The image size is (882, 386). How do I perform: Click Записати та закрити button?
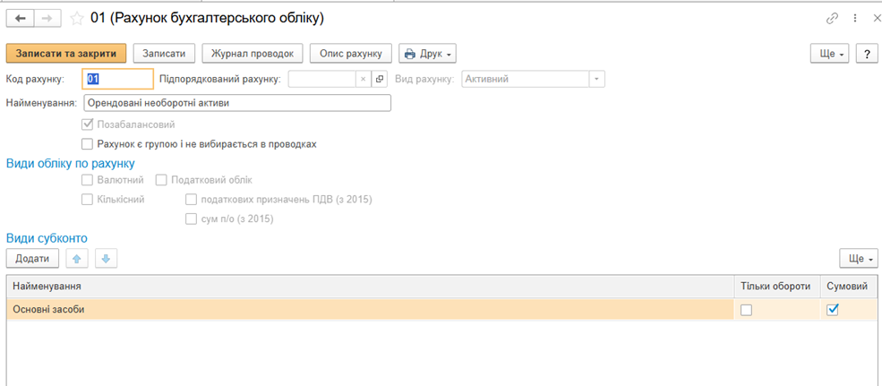coord(66,54)
